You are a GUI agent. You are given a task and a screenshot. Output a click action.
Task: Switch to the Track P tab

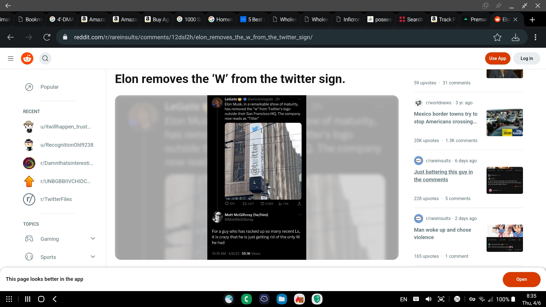click(443, 19)
